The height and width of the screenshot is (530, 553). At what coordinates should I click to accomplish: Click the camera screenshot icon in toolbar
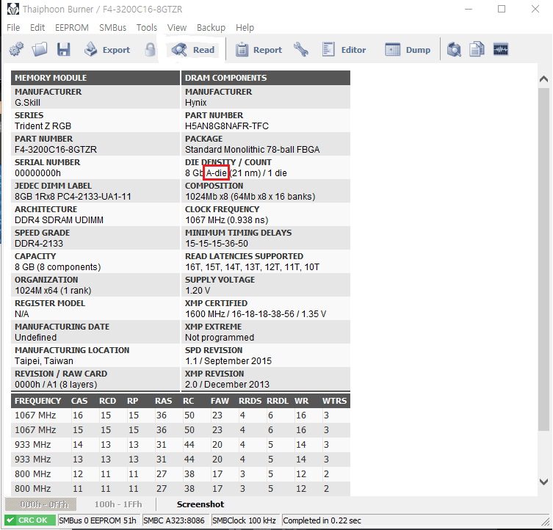point(454,49)
